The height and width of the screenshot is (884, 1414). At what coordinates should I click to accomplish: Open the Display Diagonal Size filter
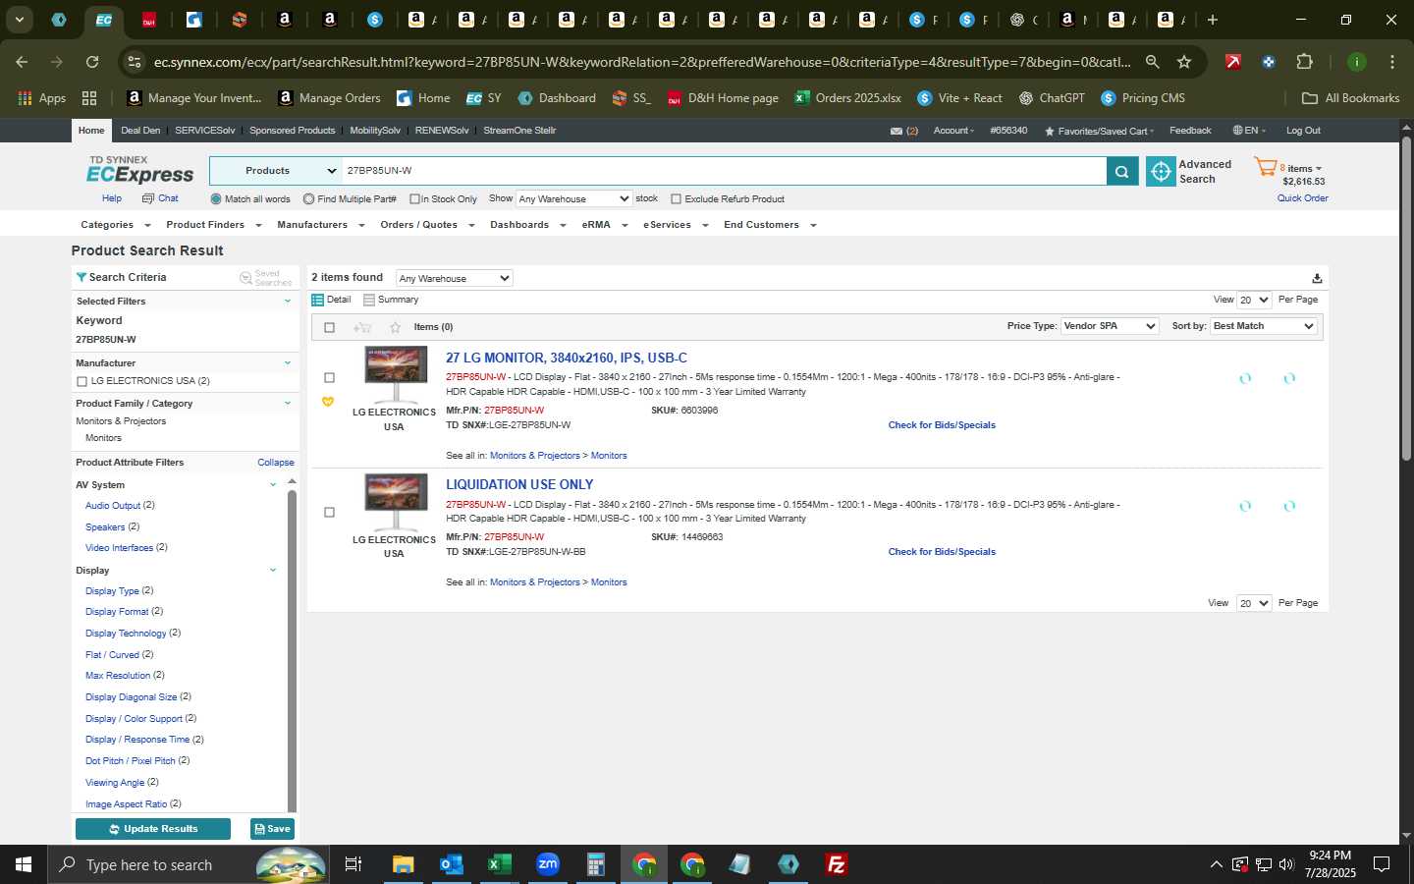click(x=132, y=697)
